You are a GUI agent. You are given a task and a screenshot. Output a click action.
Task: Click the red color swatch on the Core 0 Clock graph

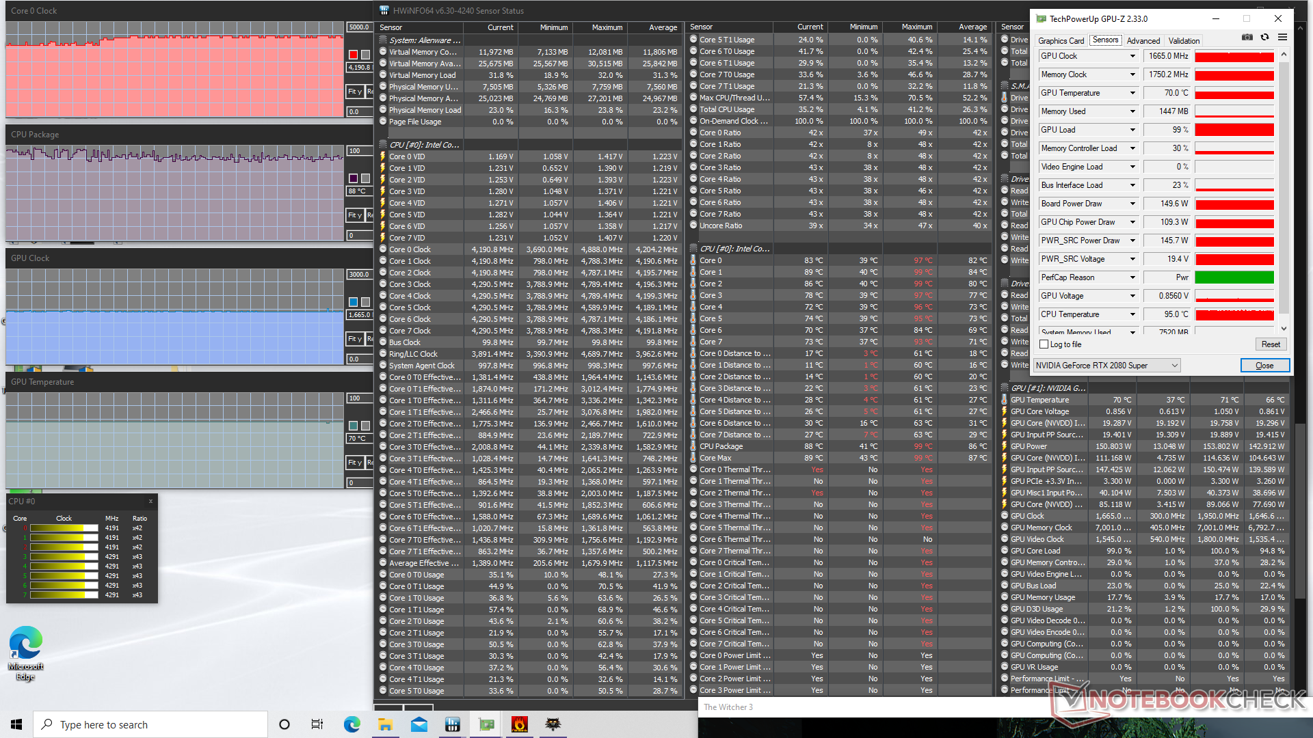click(353, 55)
